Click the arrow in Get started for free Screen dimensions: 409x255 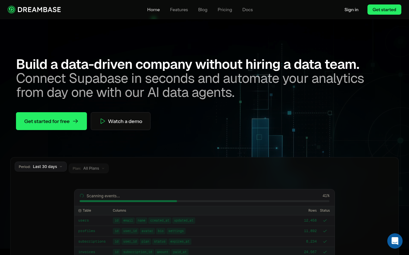click(75, 121)
